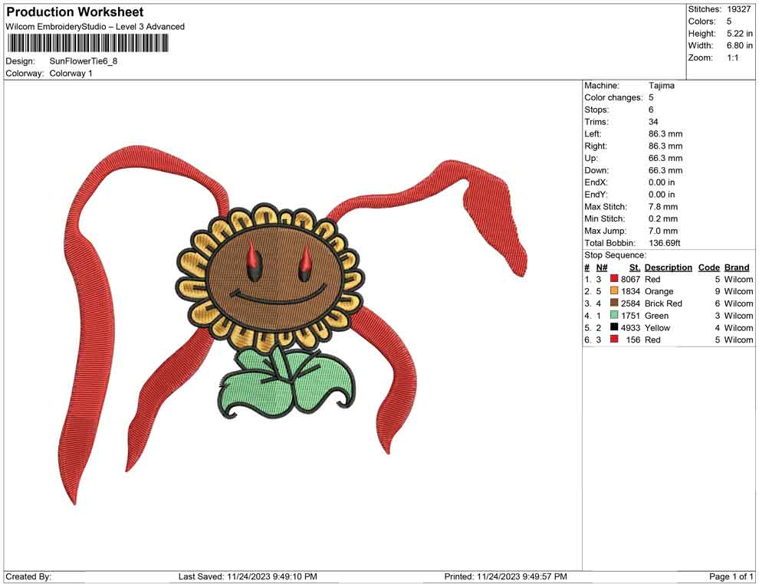The image size is (759, 584).
Task: Click the Up value '66.3 mm'
Action: pos(665,158)
